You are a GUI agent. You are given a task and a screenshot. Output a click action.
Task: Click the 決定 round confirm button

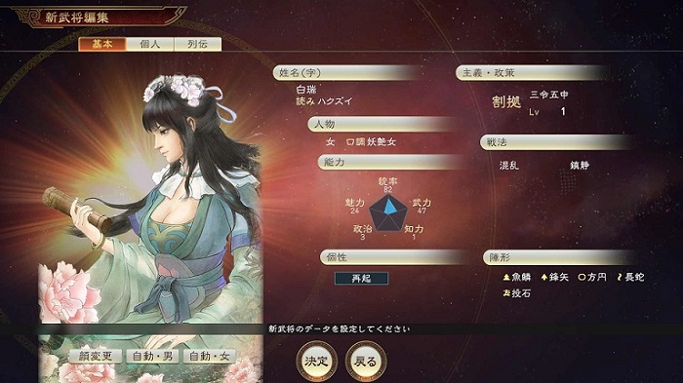click(317, 362)
